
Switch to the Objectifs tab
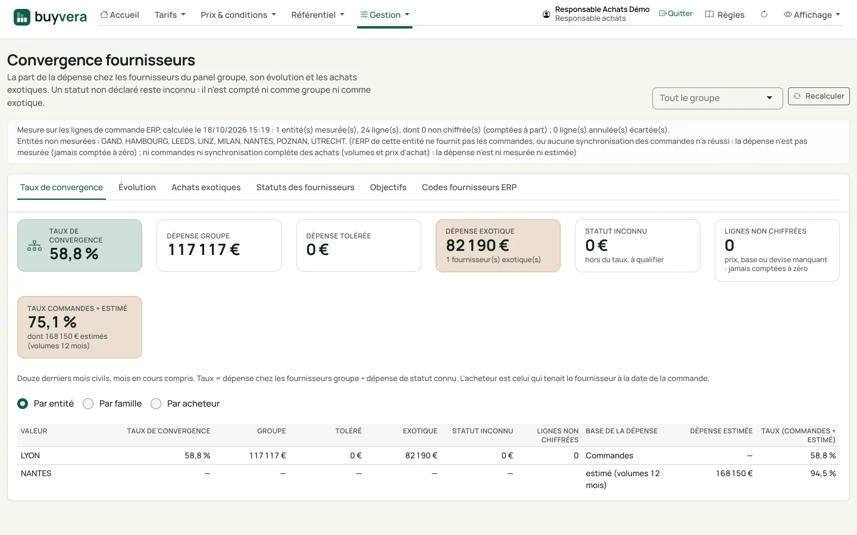pyautogui.click(x=388, y=187)
